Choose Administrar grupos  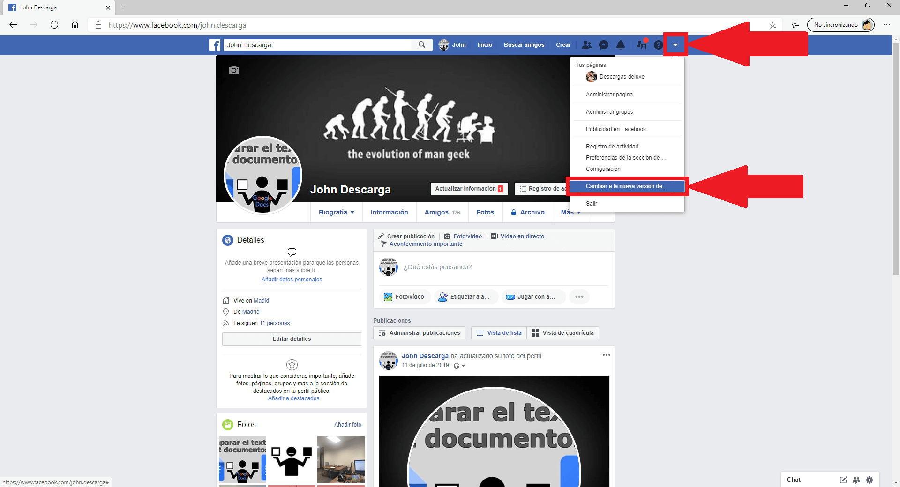627,112
